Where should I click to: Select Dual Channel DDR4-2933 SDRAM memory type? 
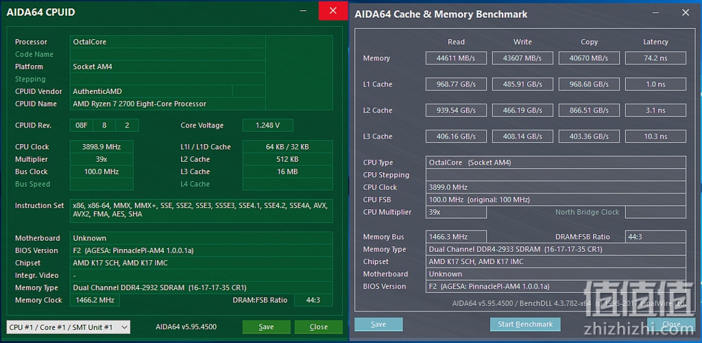(555, 250)
